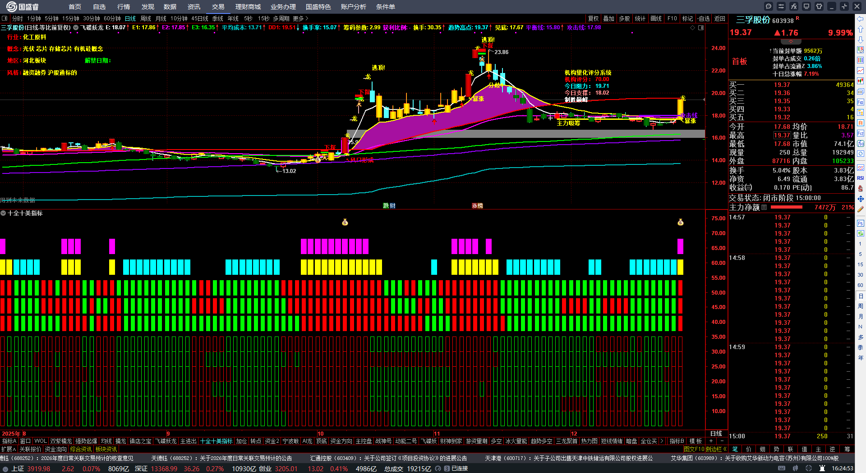Open the indicator dropdown next to 三孚股份 title
The width and height of the screenshot is (866, 473).
point(76,27)
